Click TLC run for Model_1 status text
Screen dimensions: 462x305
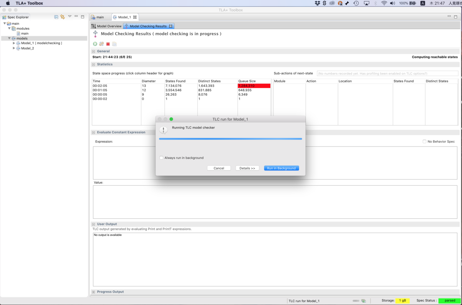[x=304, y=301]
